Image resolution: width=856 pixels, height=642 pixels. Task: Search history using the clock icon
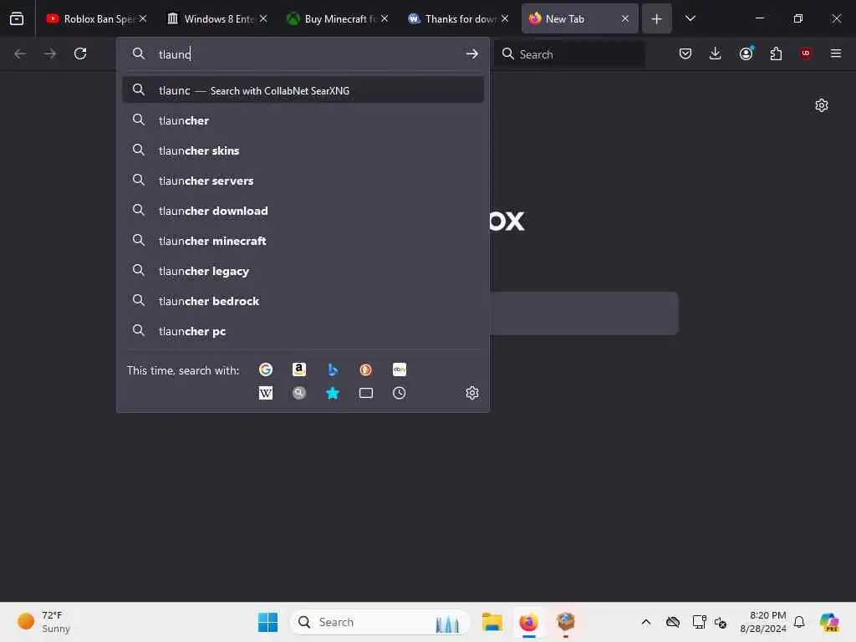click(399, 393)
